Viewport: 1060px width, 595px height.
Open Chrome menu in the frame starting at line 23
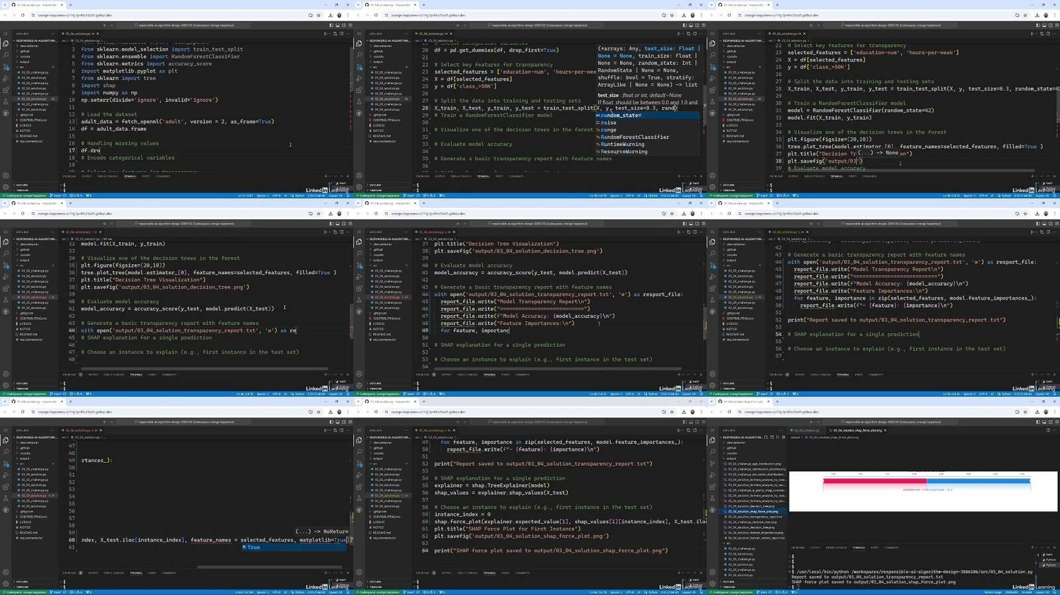point(1054,15)
